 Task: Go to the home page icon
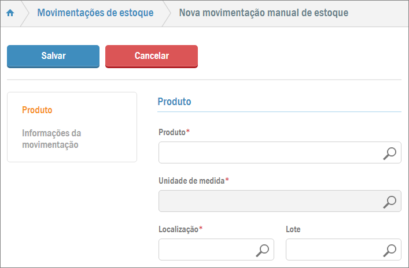tap(10, 13)
